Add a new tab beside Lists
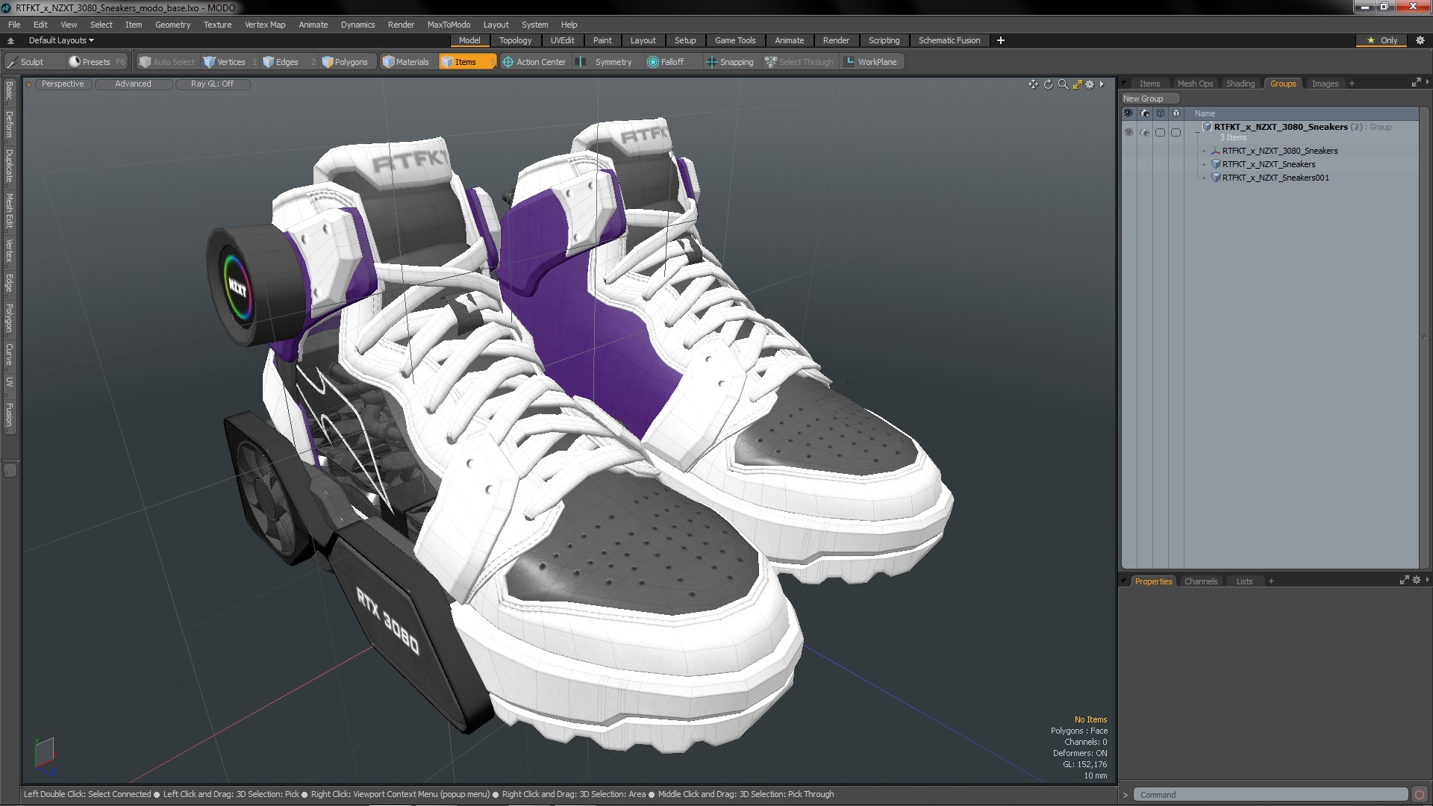 pyautogui.click(x=1271, y=581)
